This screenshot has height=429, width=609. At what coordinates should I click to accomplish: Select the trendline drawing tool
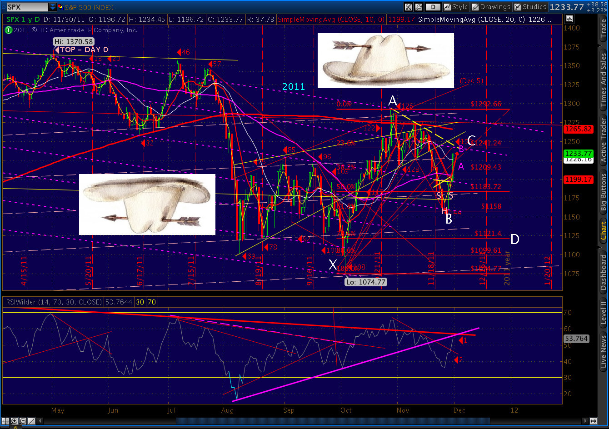pos(30,421)
